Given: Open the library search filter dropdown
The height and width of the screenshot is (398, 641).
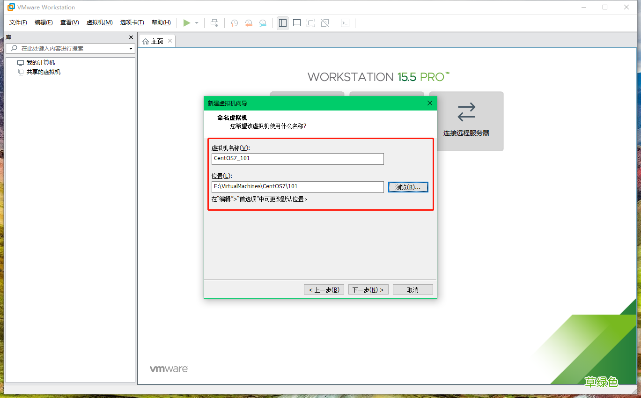Looking at the screenshot, I should [130, 48].
